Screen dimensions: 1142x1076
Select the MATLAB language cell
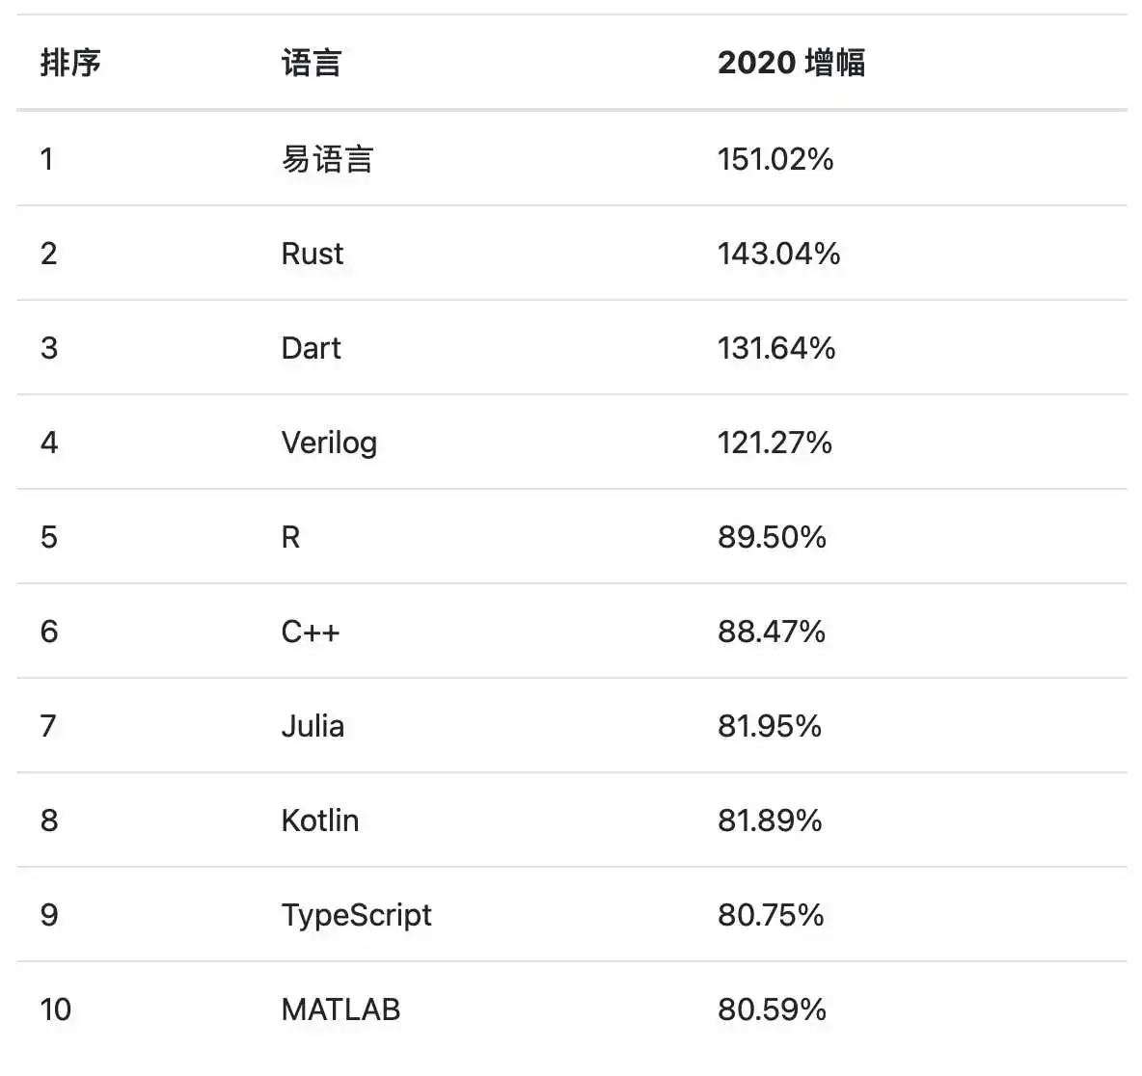click(x=340, y=1009)
